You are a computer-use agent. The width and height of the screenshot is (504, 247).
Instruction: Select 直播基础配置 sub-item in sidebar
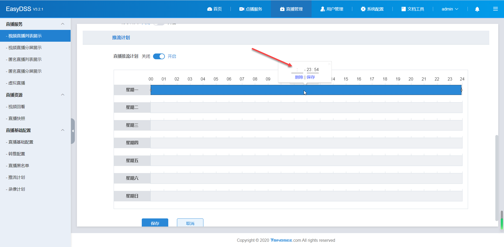(x=35, y=142)
